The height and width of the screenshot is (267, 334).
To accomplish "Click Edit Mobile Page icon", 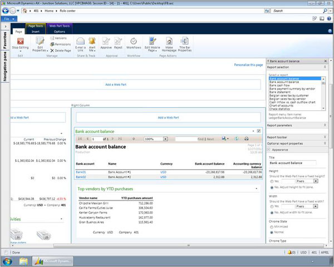I will click(153, 41).
